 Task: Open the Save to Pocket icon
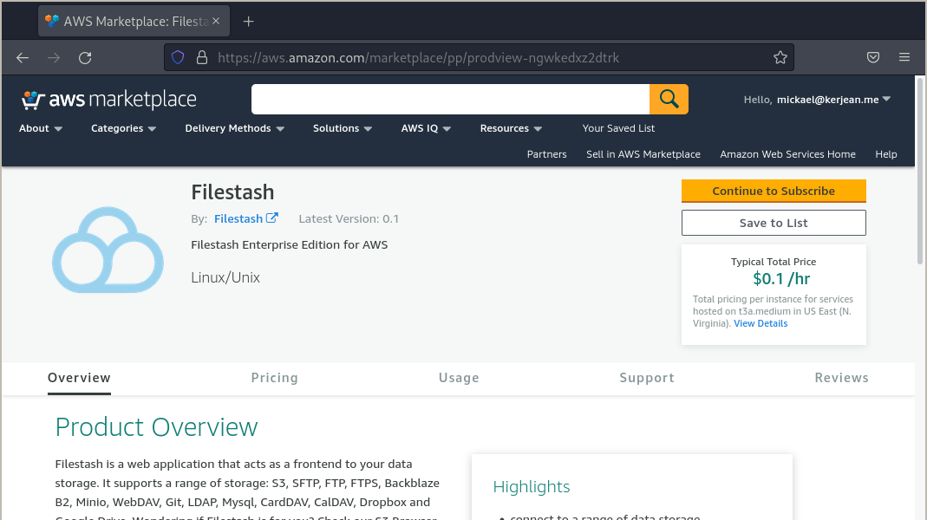click(873, 57)
